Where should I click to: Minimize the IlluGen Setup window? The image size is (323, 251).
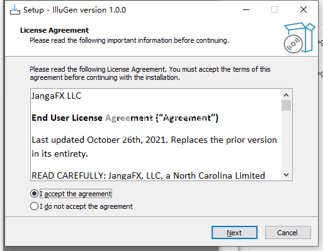[x=246, y=9]
